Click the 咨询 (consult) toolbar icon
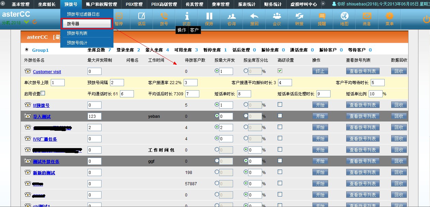 point(231,16)
